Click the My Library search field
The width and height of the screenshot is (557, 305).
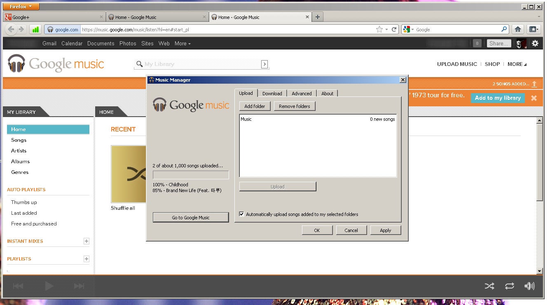click(x=202, y=64)
